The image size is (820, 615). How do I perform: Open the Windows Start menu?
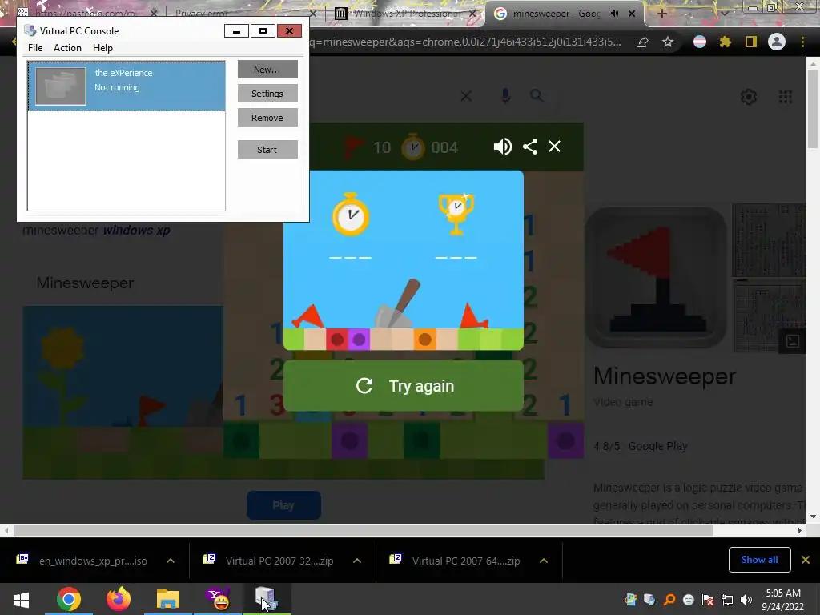tap(21, 599)
